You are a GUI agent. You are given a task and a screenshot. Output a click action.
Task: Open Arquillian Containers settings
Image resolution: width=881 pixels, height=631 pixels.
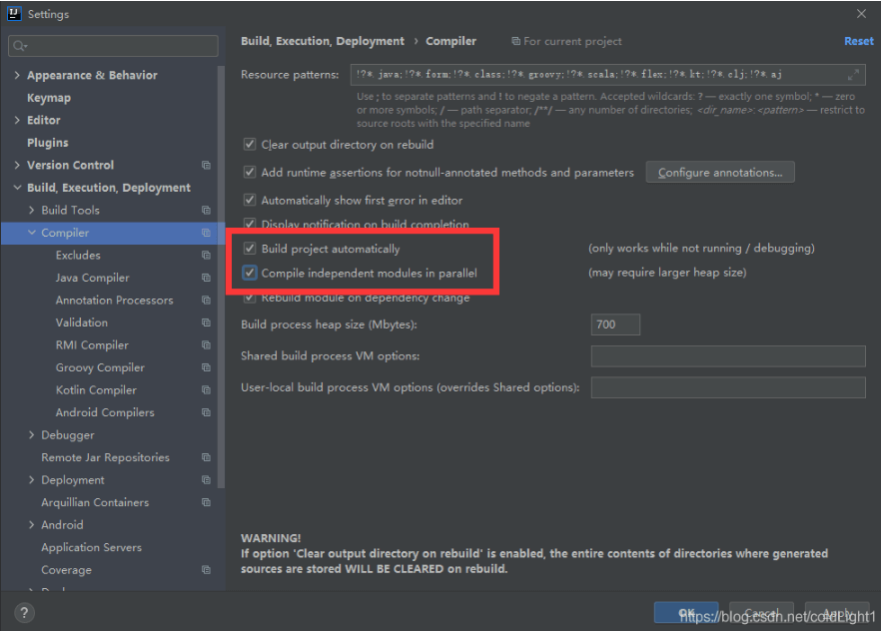[x=95, y=502]
